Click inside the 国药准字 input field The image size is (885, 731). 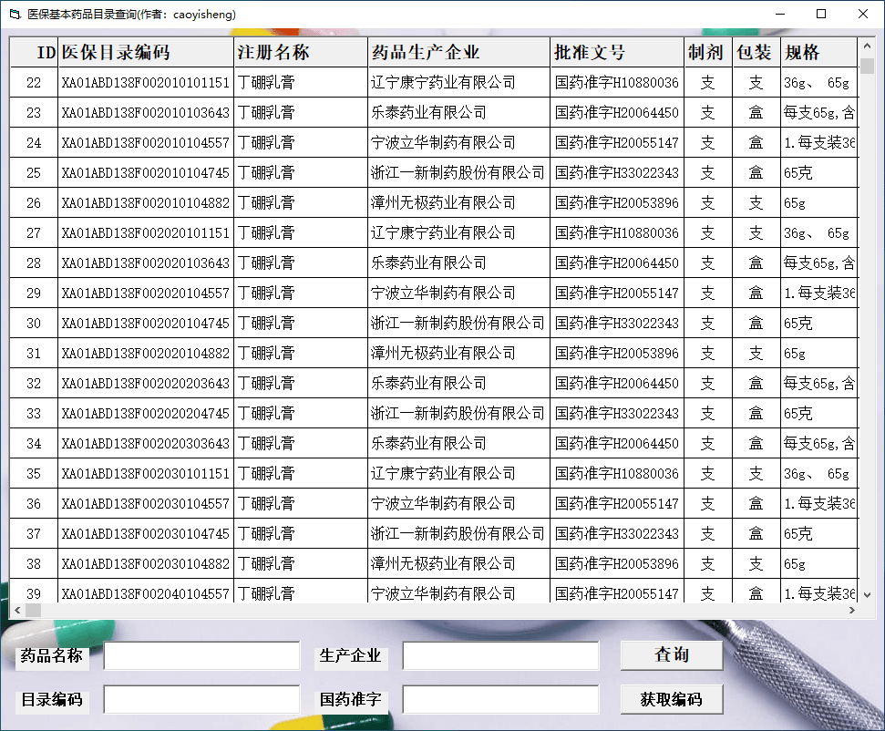(x=500, y=699)
